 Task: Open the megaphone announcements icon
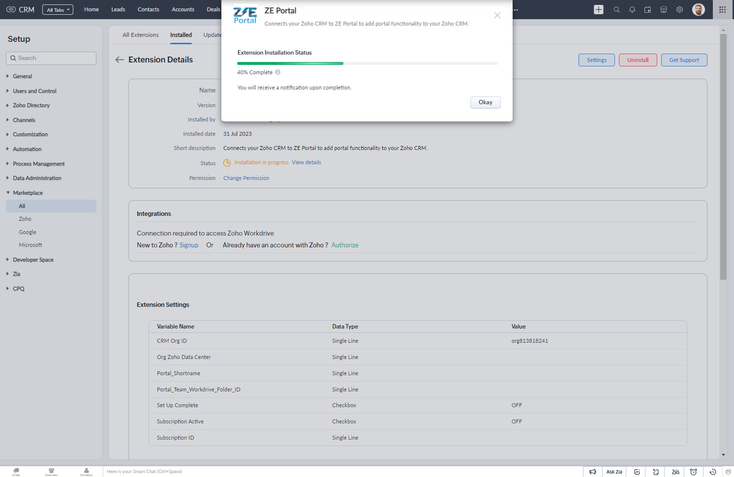click(593, 472)
